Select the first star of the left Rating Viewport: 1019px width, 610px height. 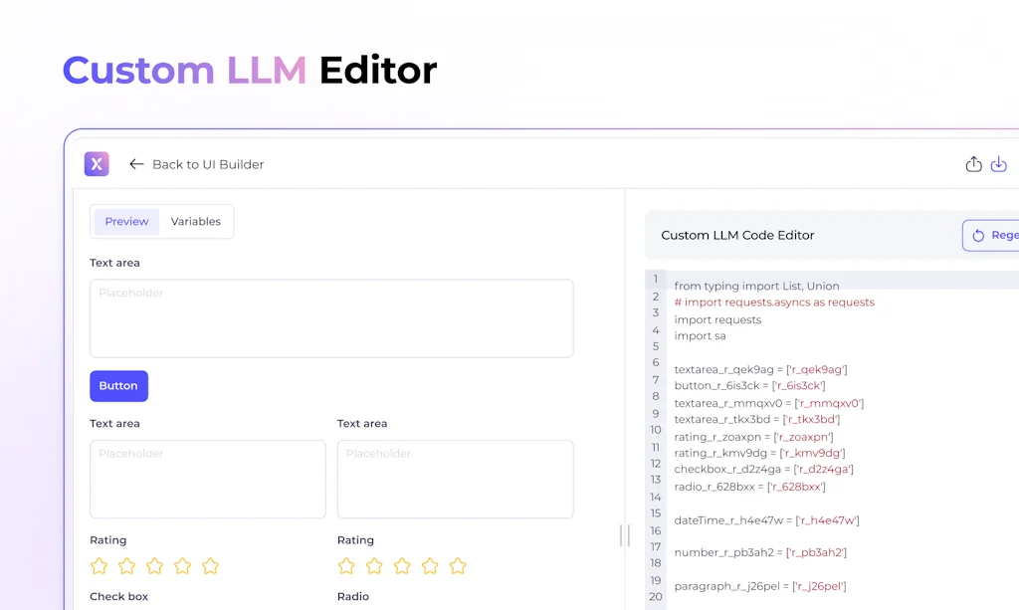click(x=99, y=565)
